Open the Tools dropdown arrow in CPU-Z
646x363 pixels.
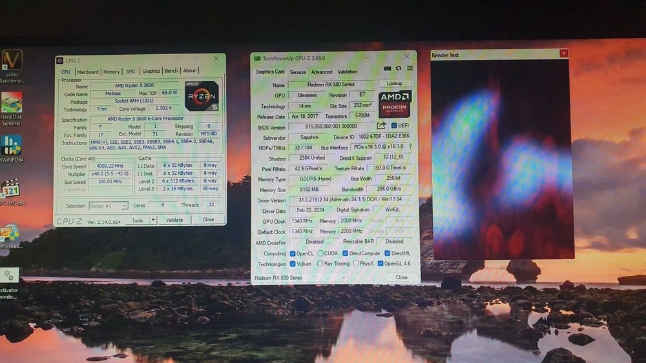[153, 221]
